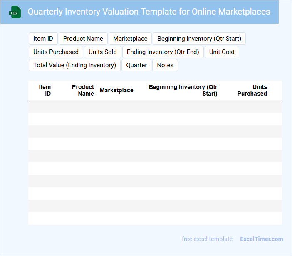The height and width of the screenshot is (256, 292).
Task: Choose the Beginning Inventory (Qtr Start) tag
Action: [x=199, y=39]
